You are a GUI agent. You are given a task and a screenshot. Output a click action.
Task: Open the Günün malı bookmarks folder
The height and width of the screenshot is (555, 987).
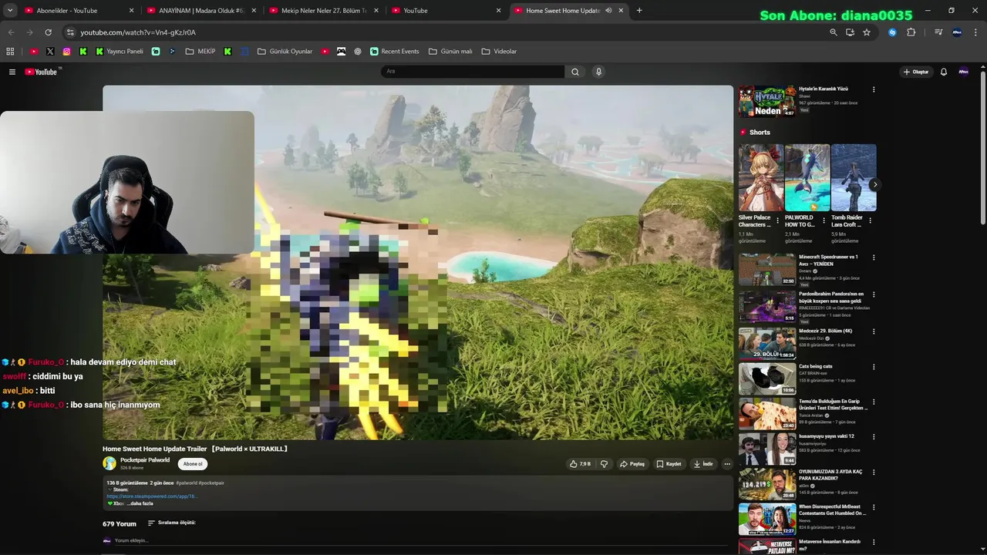point(450,52)
